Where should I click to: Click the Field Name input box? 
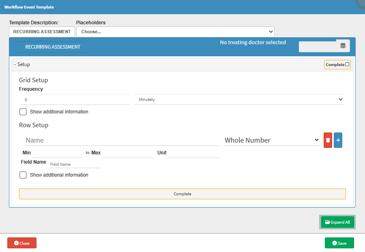[74, 164]
